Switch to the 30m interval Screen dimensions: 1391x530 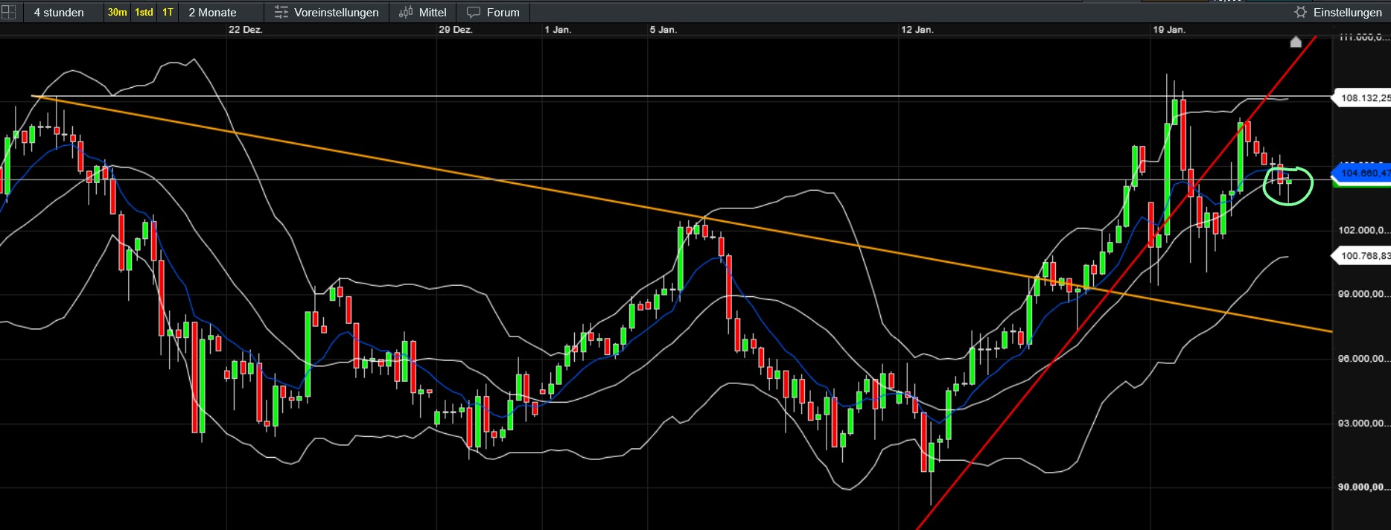point(117,12)
